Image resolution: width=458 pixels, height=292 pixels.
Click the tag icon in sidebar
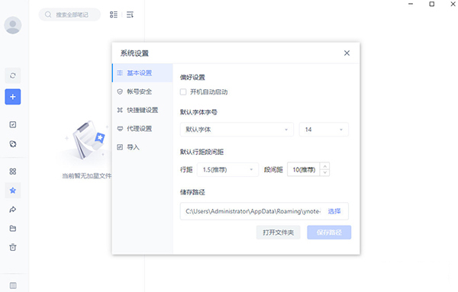point(12,144)
